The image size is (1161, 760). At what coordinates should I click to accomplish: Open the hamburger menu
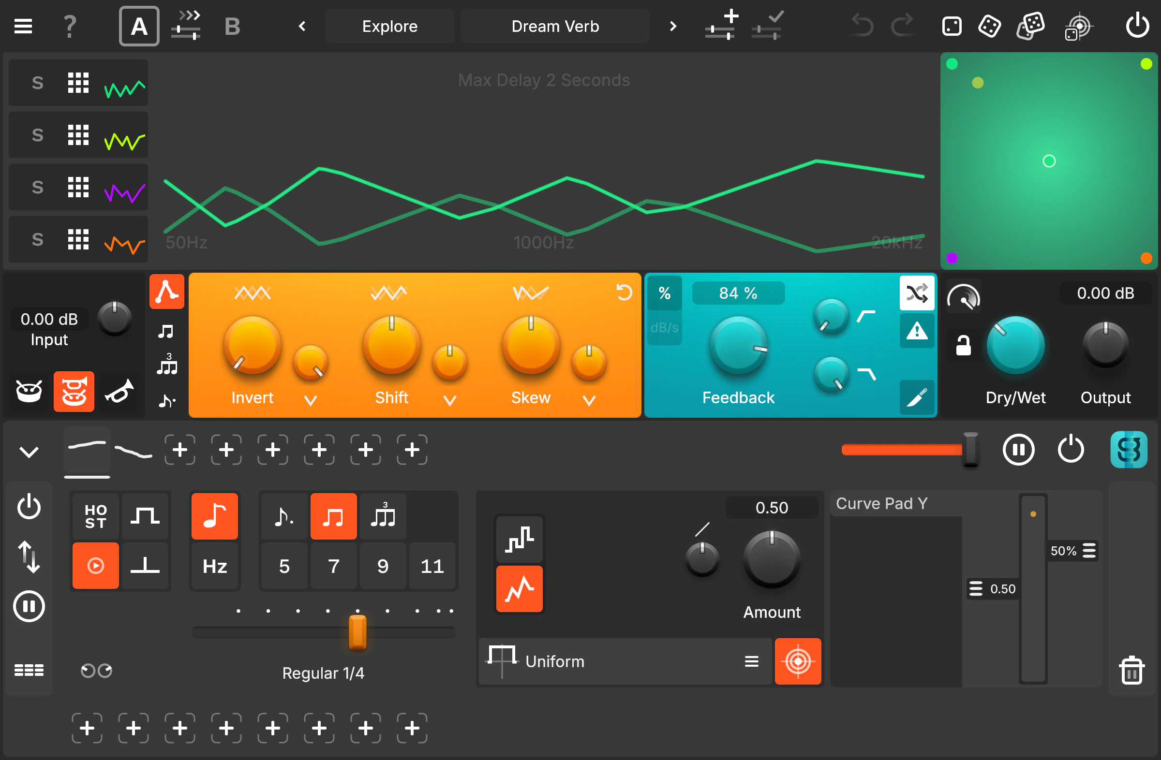[x=22, y=26]
